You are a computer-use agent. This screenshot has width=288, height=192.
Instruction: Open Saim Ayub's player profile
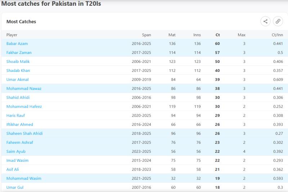[16, 151]
